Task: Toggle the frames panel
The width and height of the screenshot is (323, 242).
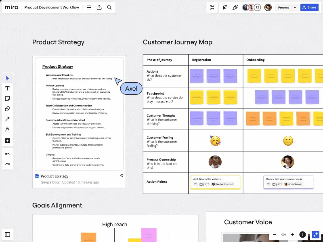Action: click(x=7, y=234)
